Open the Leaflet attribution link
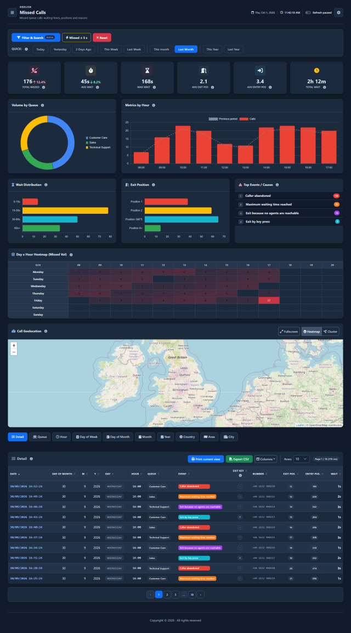The width and height of the screenshot is (351, 633). [x=299, y=425]
